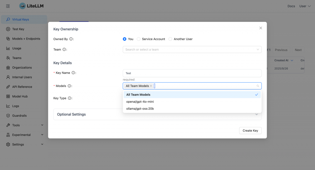Viewport: 315px width, 170px height.
Task: Open the Team selection dropdown
Action: tap(192, 49)
